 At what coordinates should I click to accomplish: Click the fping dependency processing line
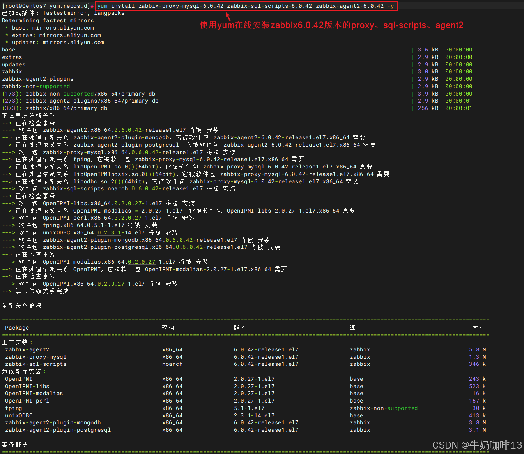coord(153,160)
